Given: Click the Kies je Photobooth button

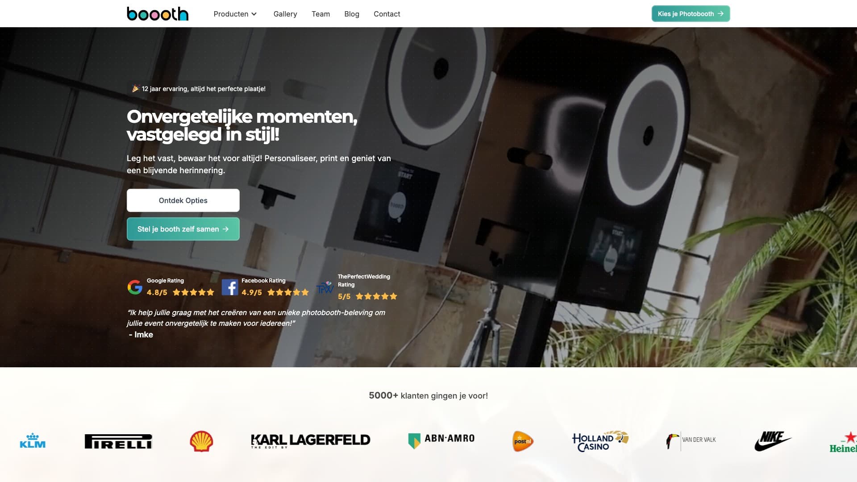Looking at the screenshot, I should [691, 14].
